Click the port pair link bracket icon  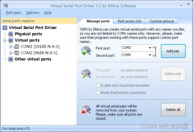[x=155, y=51]
